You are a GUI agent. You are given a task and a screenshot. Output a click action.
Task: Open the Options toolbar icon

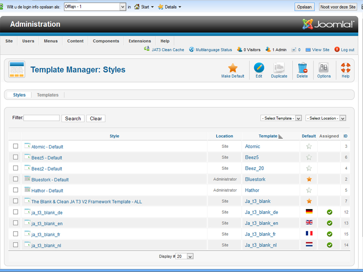point(324,68)
